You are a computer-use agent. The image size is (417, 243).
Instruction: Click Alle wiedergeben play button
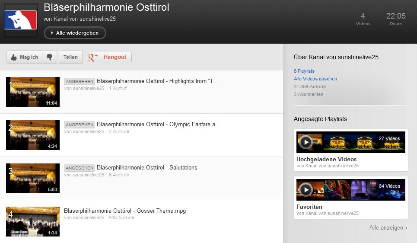pyautogui.click(x=75, y=33)
